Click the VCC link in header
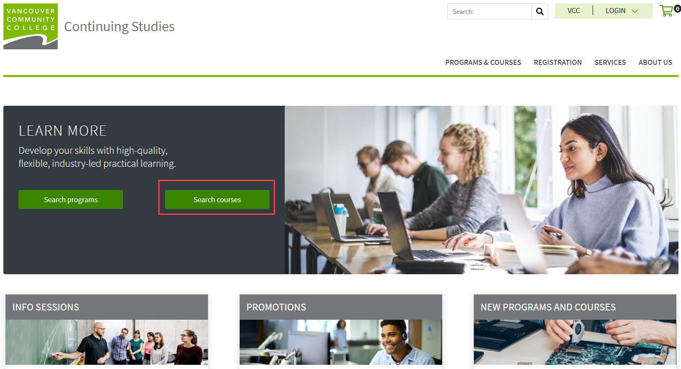This screenshot has height=369, width=681. pos(574,11)
